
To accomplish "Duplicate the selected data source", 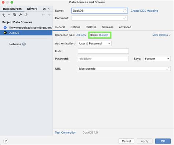I will (x=15, y=15).
